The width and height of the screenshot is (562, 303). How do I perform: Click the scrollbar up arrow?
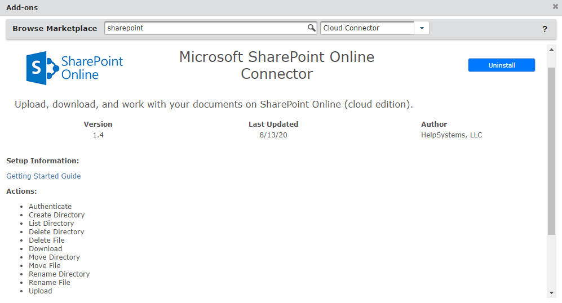click(551, 50)
